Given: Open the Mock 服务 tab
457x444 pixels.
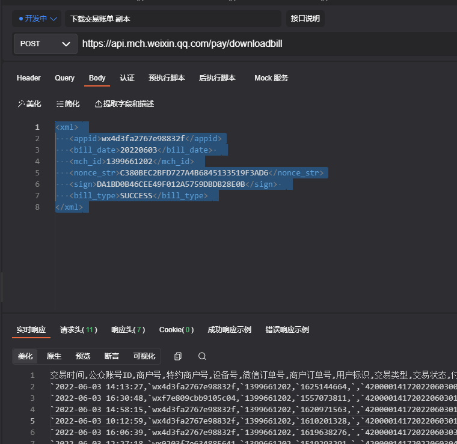Looking at the screenshot, I should 271,78.
